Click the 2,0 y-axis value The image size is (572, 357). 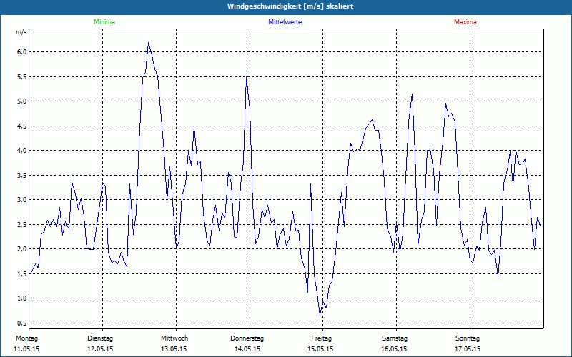(x=22, y=248)
